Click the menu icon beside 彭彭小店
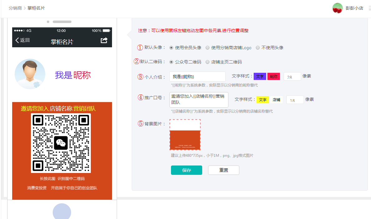This screenshot has width=371, height=219. pos(369,8)
